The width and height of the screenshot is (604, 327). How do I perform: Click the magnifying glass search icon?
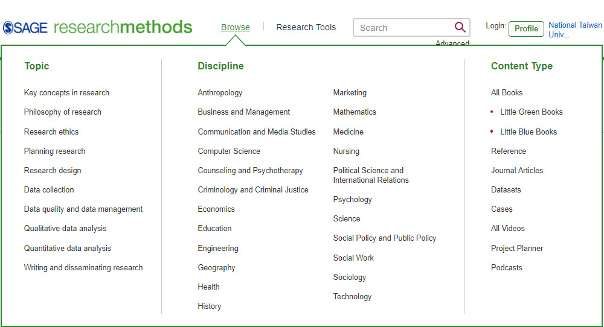460,27
